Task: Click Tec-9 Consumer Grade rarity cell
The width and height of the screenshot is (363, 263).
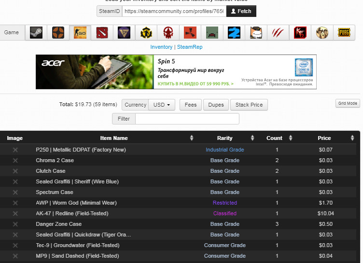Action: pos(225,246)
